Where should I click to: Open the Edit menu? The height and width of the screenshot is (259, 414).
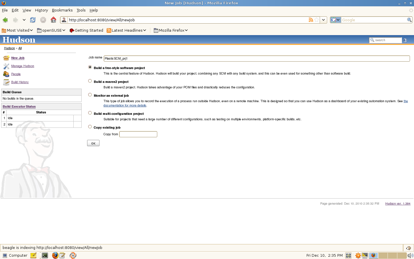tap(15, 10)
